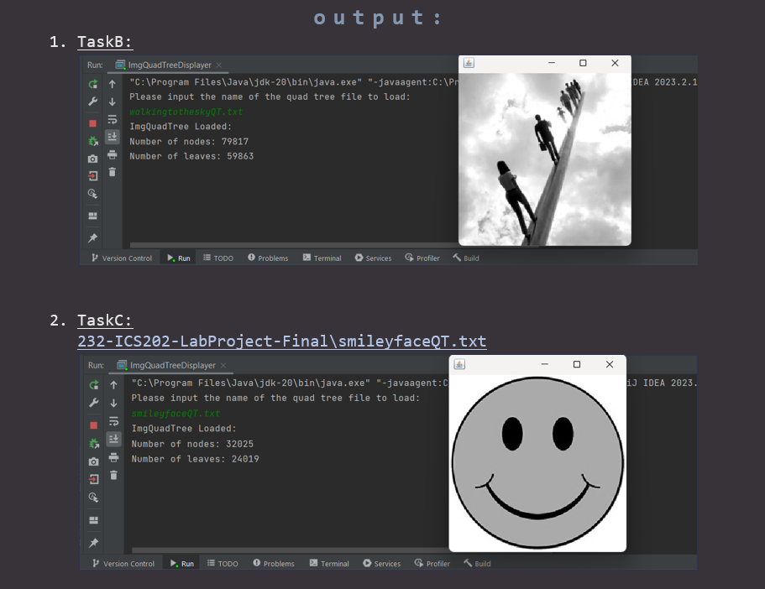Open layout settings with the grid icon
The image size is (765, 589).
point(92,216)
